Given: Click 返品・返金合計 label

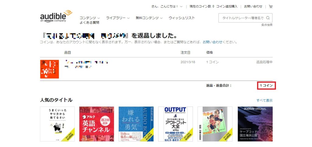Looking at the screenshot, I should coord(219,86).
